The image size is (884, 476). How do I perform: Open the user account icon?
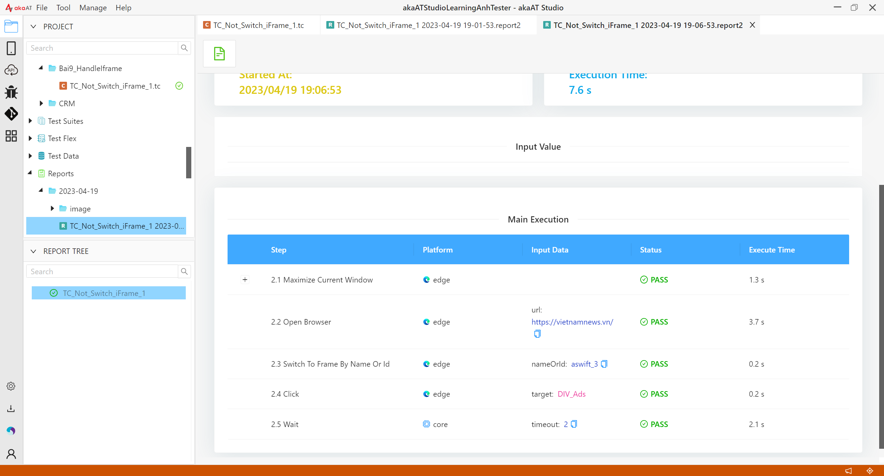pos(11,454)
